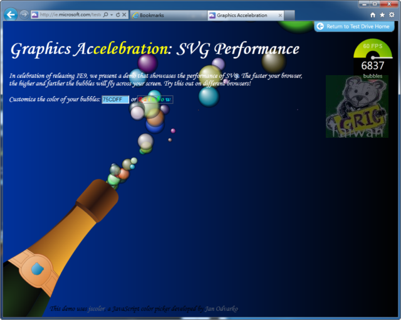This screenshot has width=401, height=320.
Task: Click the Refresh icon in address bar
Action: click(x=118, y=15)
